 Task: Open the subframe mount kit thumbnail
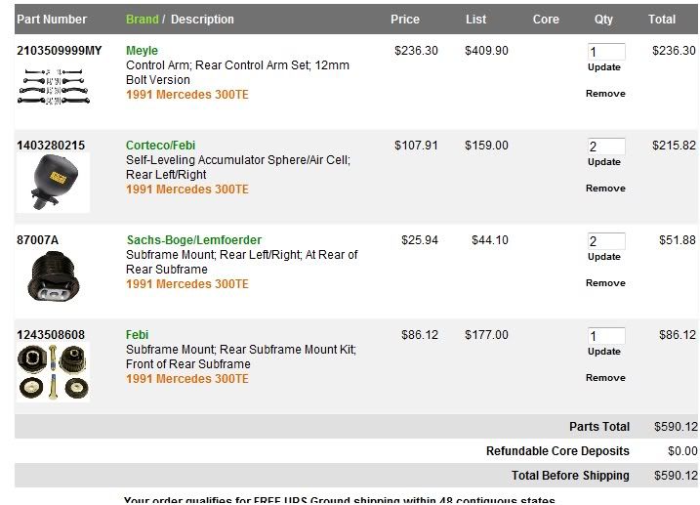(x=53, y=372)
